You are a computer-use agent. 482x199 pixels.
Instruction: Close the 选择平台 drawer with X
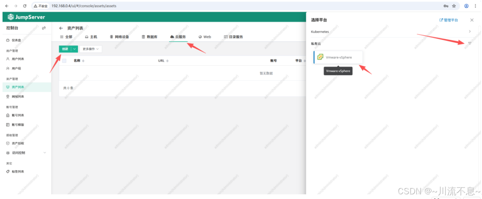pyautogui.click(x=472, y=20)
